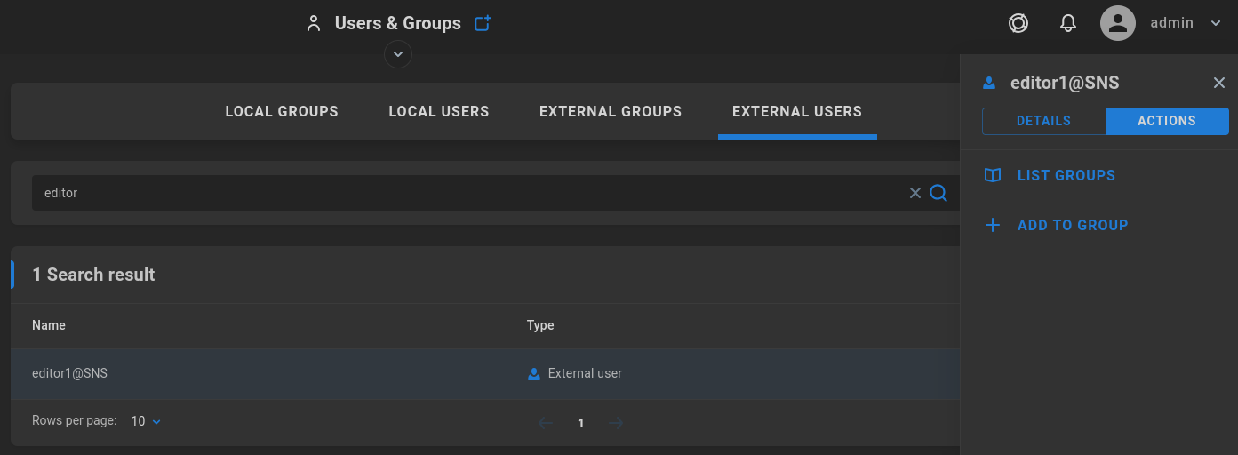Click the admin avatar icon
This screenshot has height=455, width=1238.
(1118, 23)
